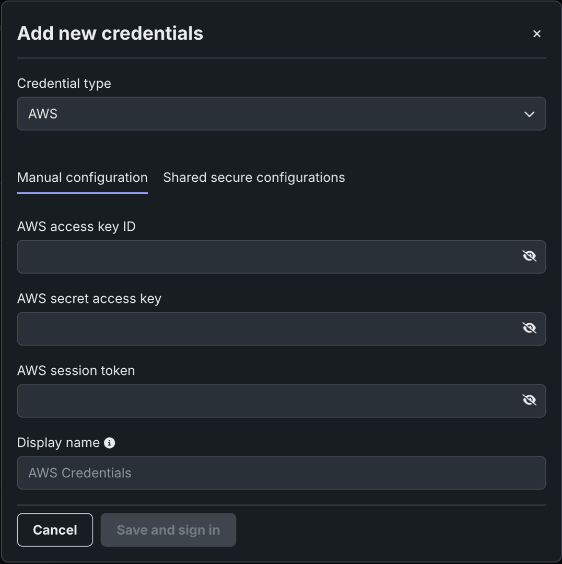Click the chevron arrow in Credential type box
562x564 pixels.
529,114
